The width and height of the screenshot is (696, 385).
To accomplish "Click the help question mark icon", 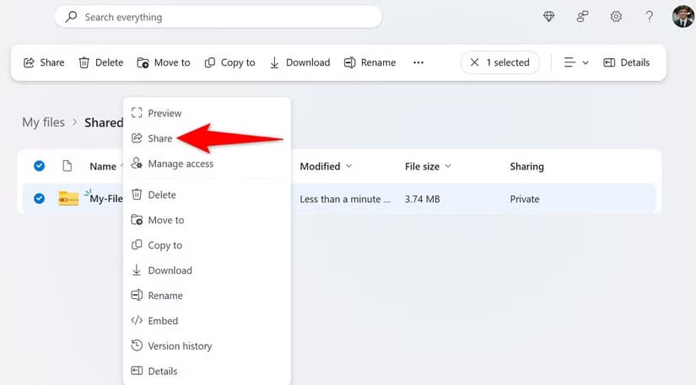I will click(649, 17).
